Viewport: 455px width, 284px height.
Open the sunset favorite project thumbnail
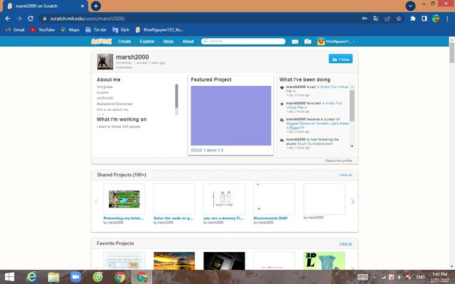click(174, 261)
